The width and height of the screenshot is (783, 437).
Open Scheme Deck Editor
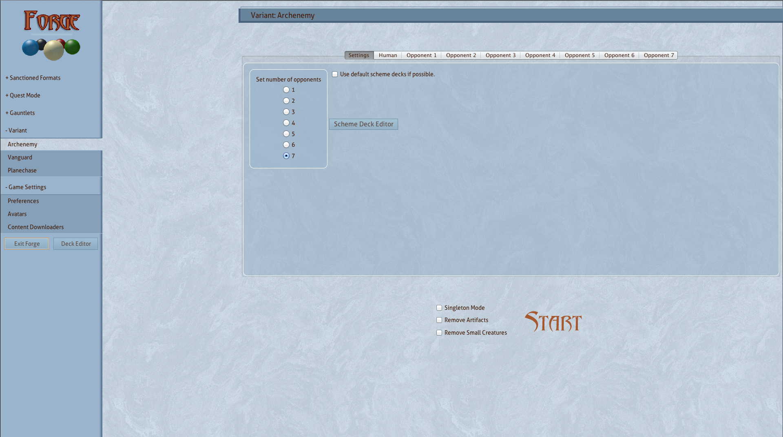pyautogui.click(x=363, y=124)
